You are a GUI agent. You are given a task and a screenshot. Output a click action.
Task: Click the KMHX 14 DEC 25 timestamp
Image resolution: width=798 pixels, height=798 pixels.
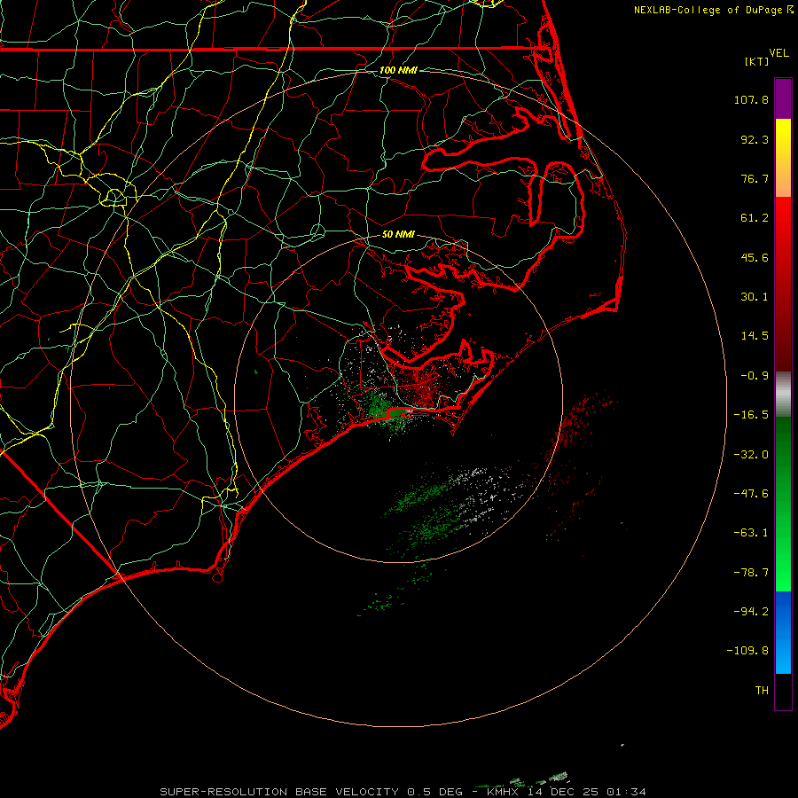click(567, 792)
